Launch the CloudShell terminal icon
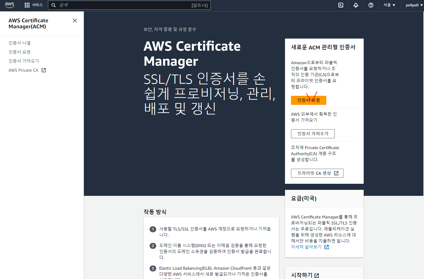The image size is (424, 279). (x=341, y=5)
